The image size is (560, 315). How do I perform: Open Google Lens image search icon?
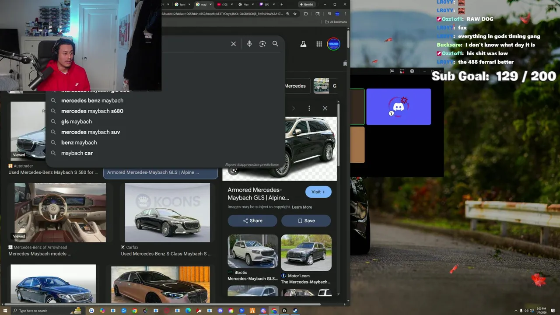click(x=262, y=44)
